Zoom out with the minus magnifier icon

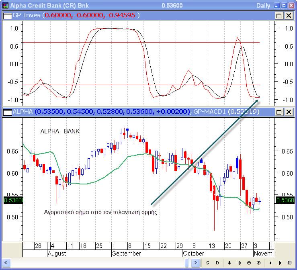coord(249,263)
